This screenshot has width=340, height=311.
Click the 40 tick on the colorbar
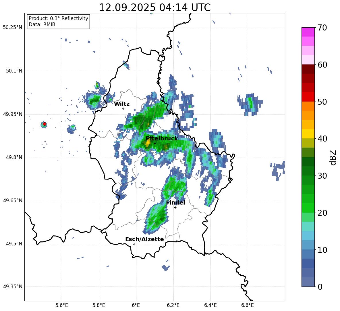[x=322, y=139]
